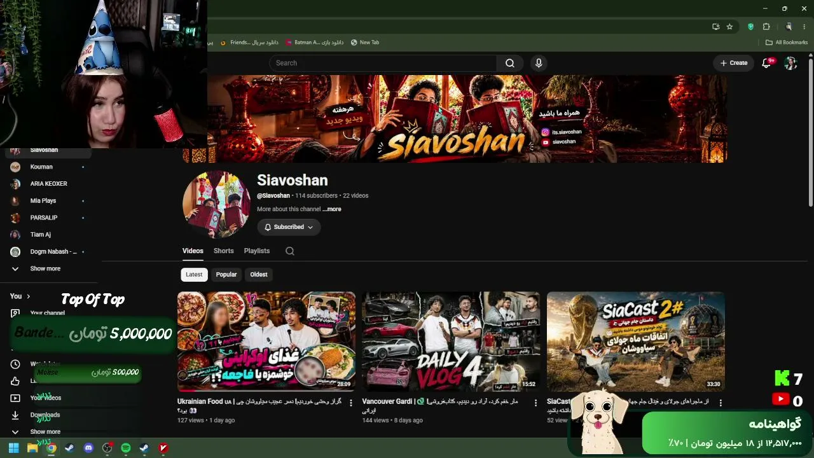Search within the Siavoshan channel
This screenshot has width=814, height=458.
[x=290, y=251]
